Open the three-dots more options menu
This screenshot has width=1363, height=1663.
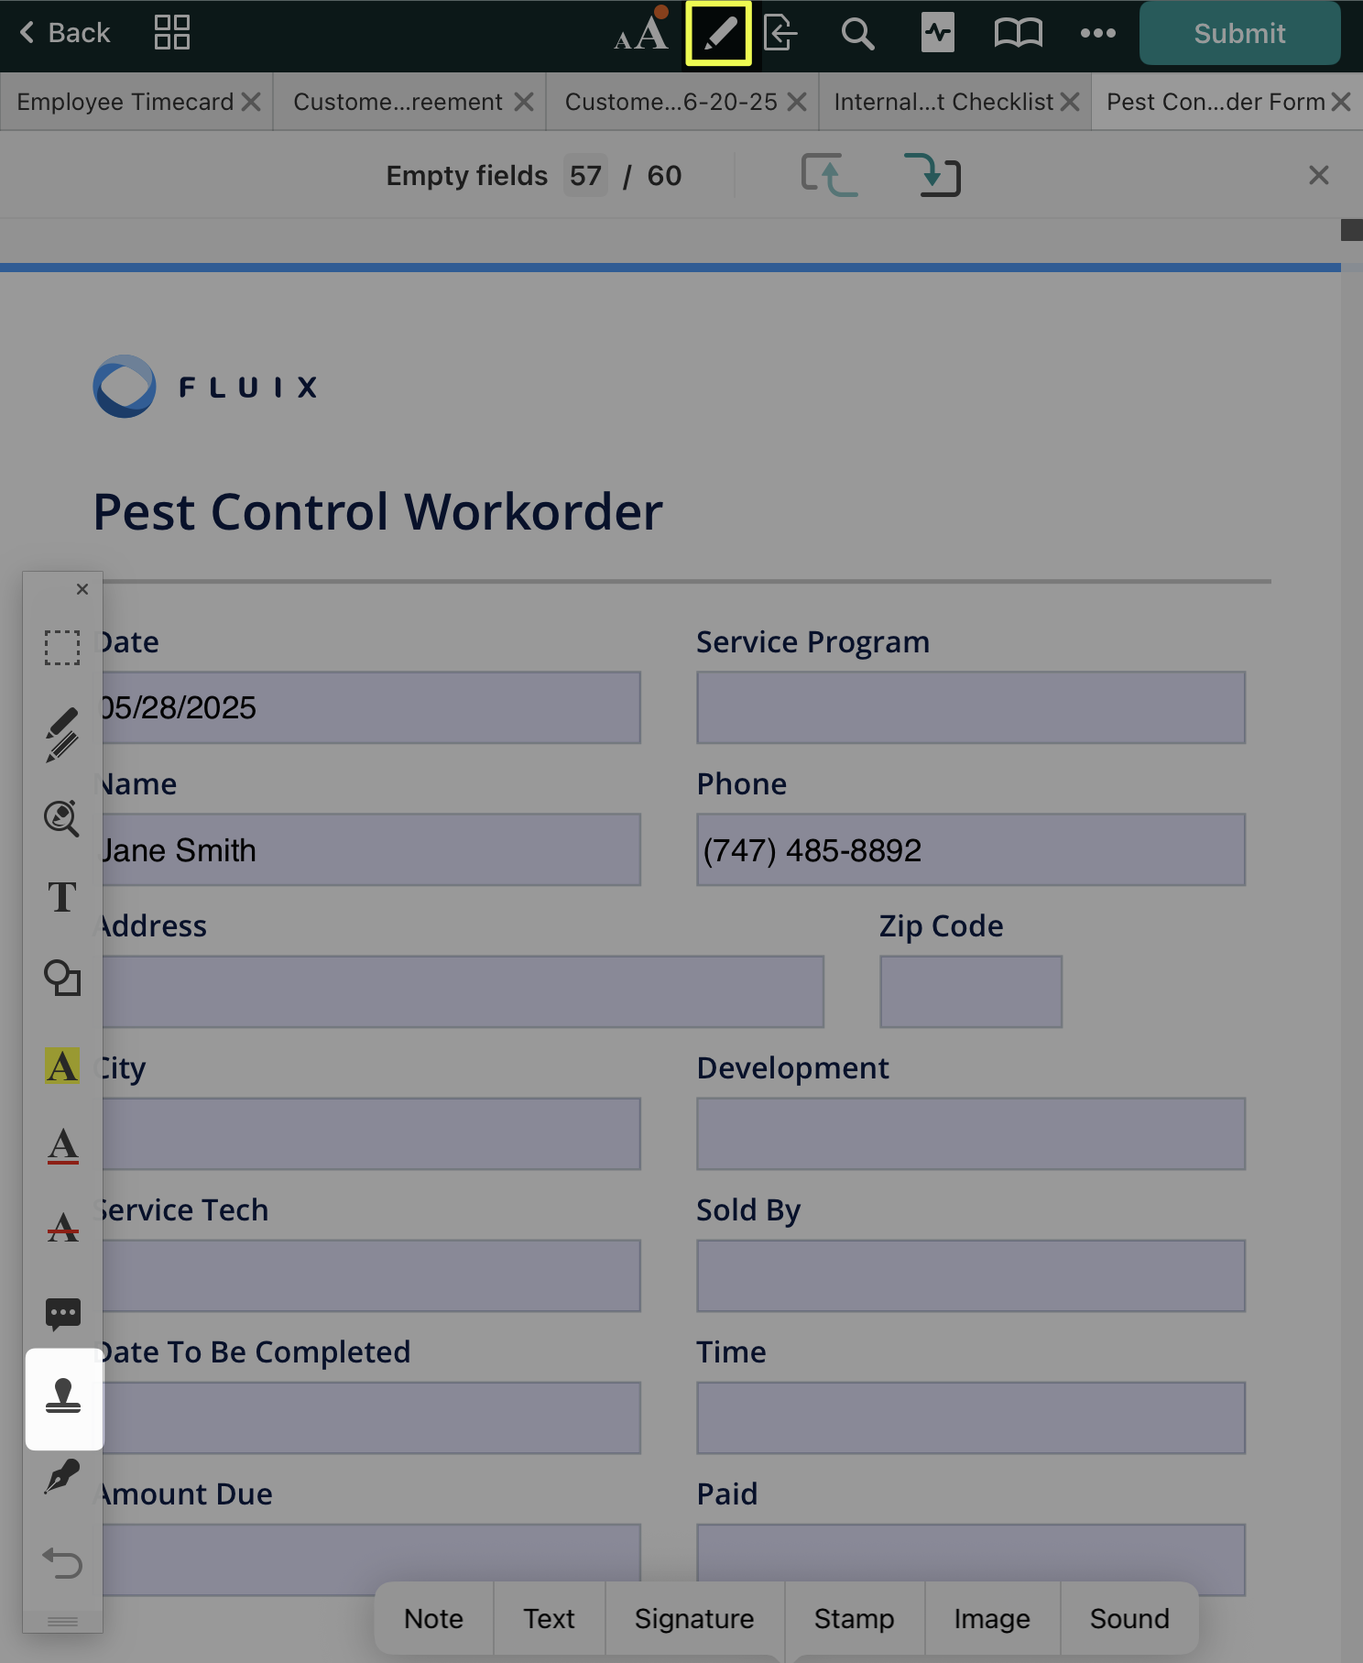(x=1097, y=34)
